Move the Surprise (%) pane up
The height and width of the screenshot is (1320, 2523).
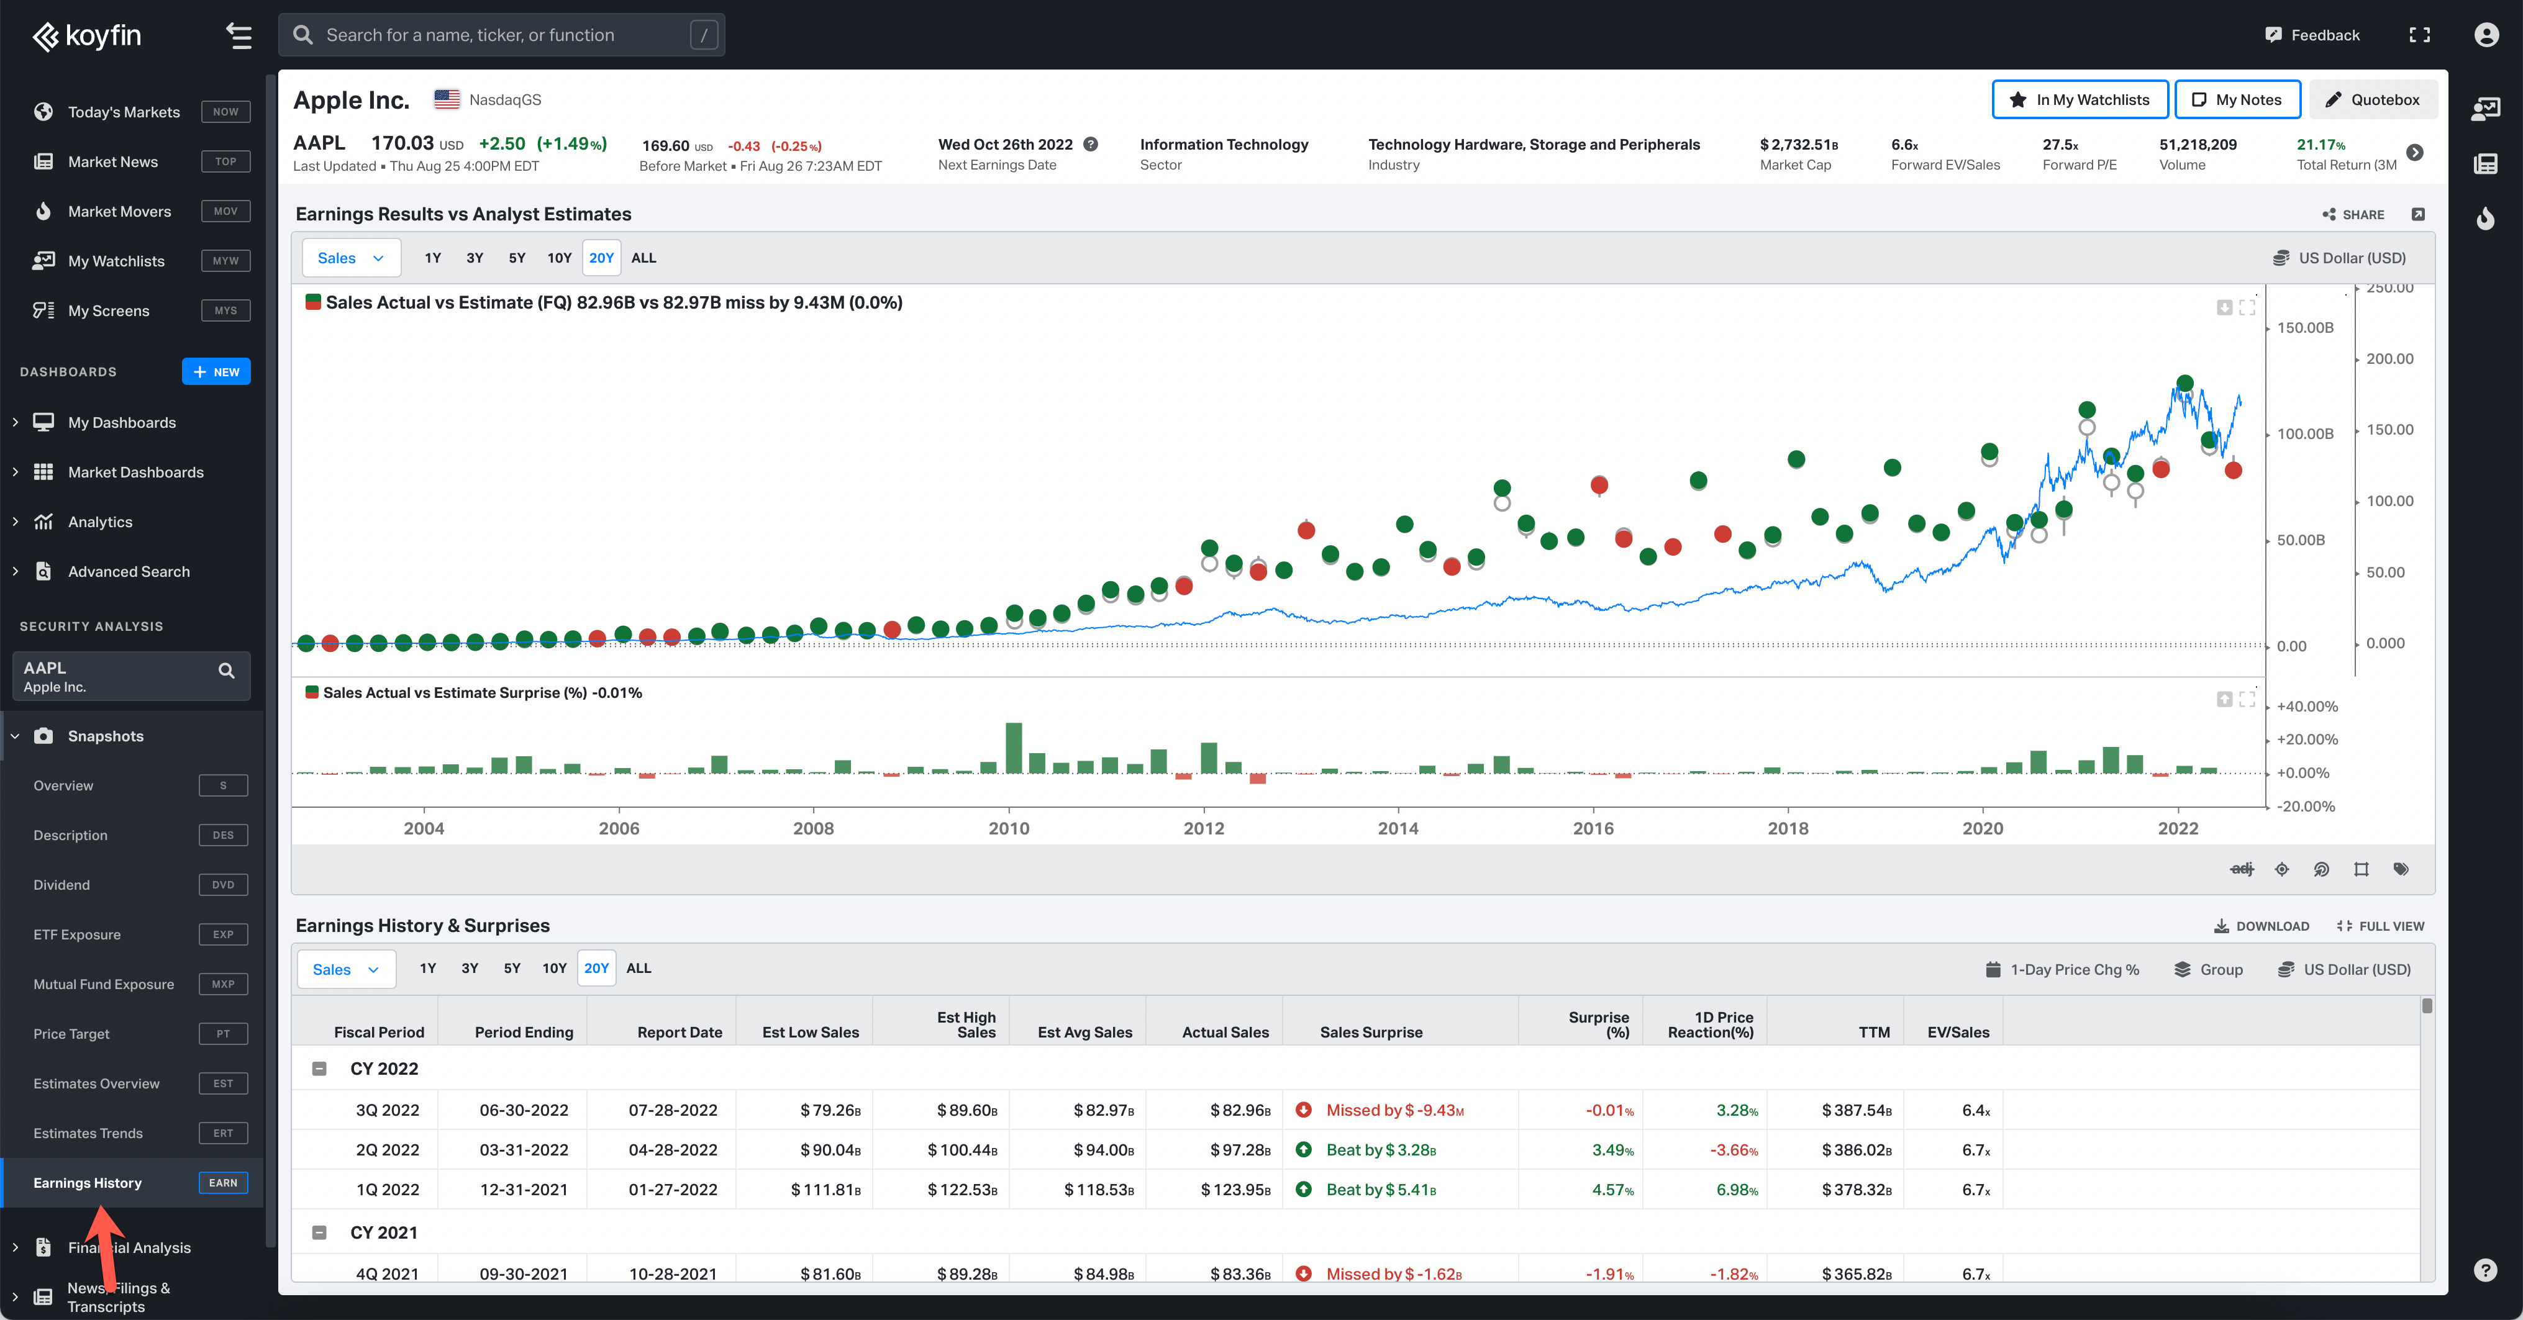(x=2224, y=699)
